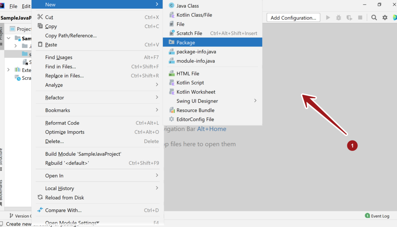Open Search Everywhere magnifier icon
Image resolution: width=397 pixels, height=227 pixels.
coord(374,17)
